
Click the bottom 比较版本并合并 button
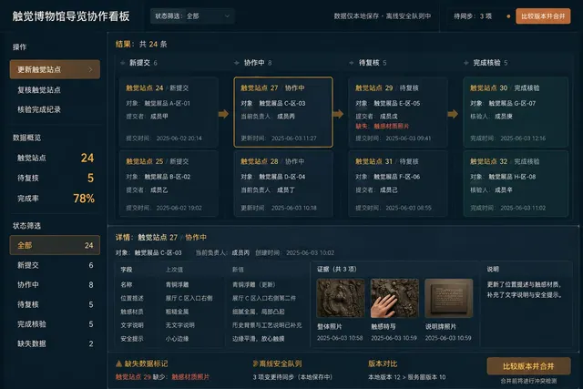[528, 366]
